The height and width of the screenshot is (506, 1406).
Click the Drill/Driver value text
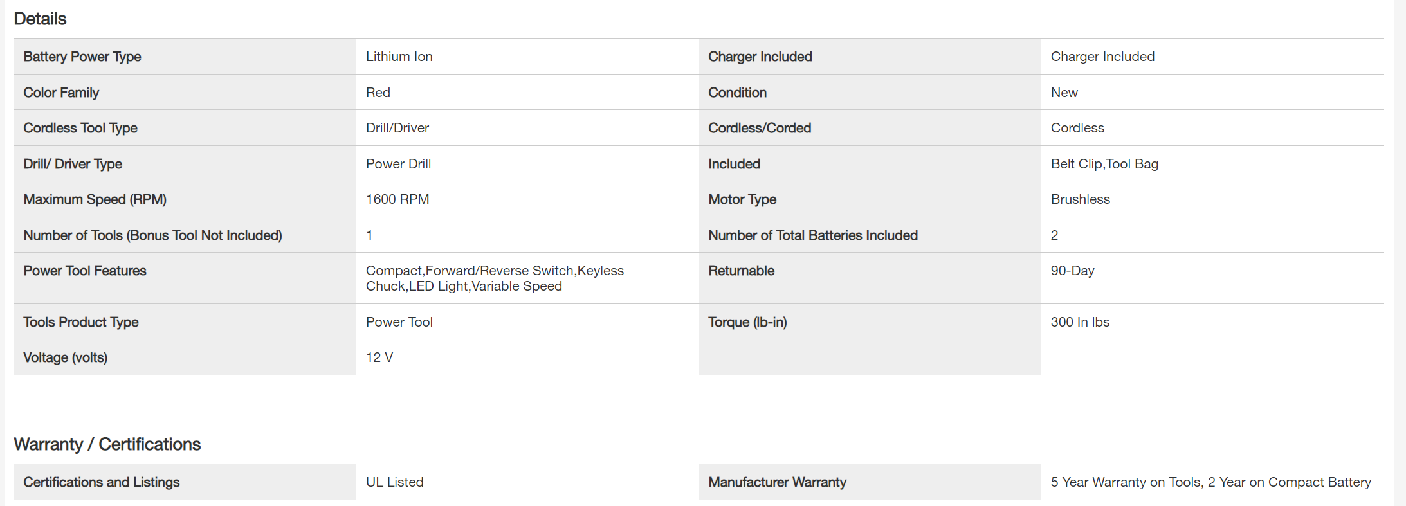click(397, 128)
